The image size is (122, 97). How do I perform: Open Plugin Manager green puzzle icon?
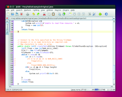pyautogui.click(x=100, y=14)
